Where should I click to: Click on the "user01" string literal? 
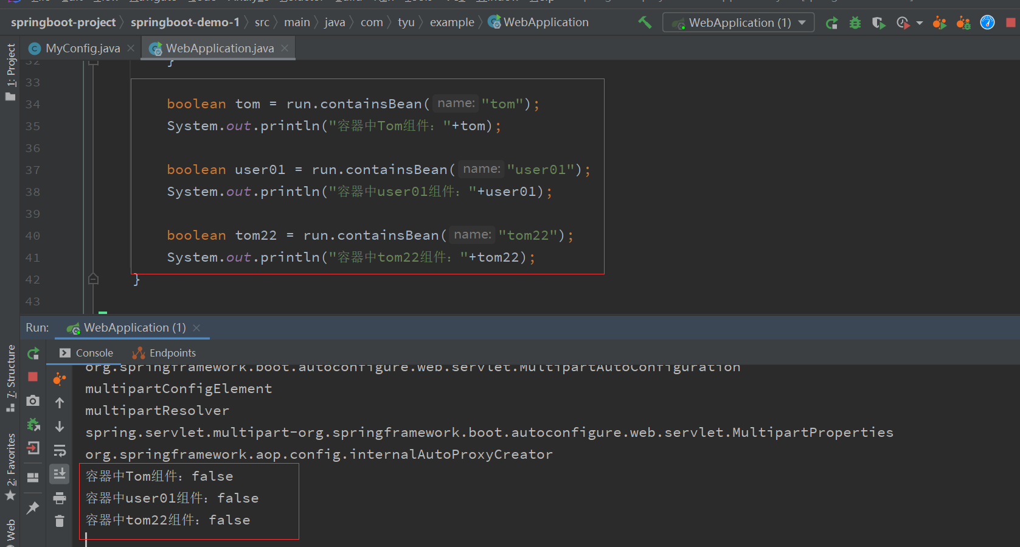[x=541, y=170]
